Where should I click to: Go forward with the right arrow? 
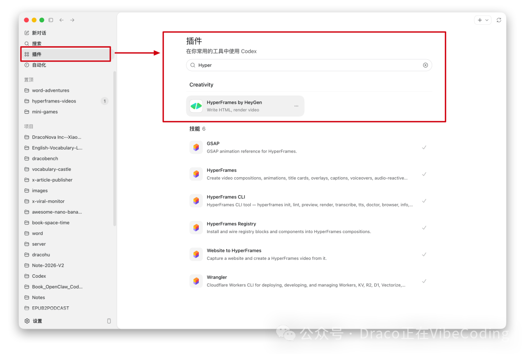click(72, 20)
